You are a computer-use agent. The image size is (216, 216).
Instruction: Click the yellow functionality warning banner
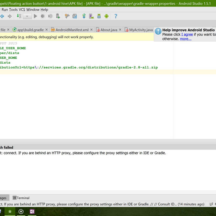coord(77,37)
